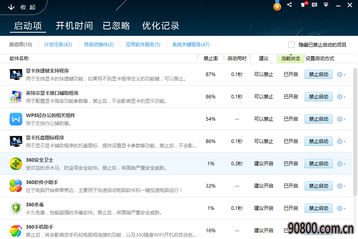
Task: Select the 自启动插件(2) sub-tab
Action: 99,45
